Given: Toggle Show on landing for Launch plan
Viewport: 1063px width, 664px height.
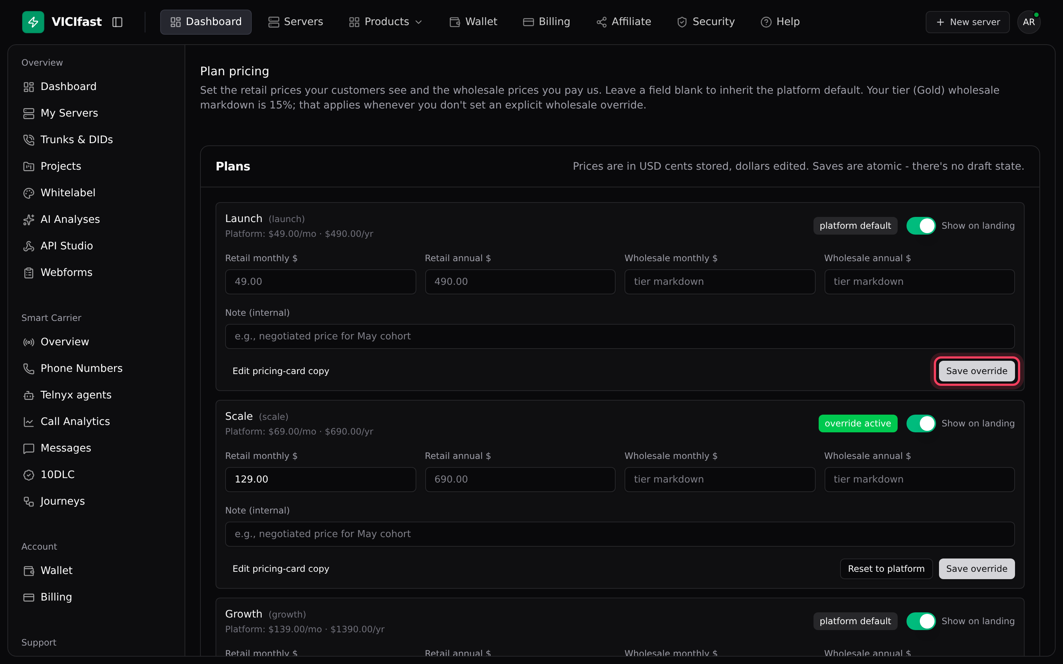Looking at the screenshot, I should pyautogui.click(x=921, y=226).
